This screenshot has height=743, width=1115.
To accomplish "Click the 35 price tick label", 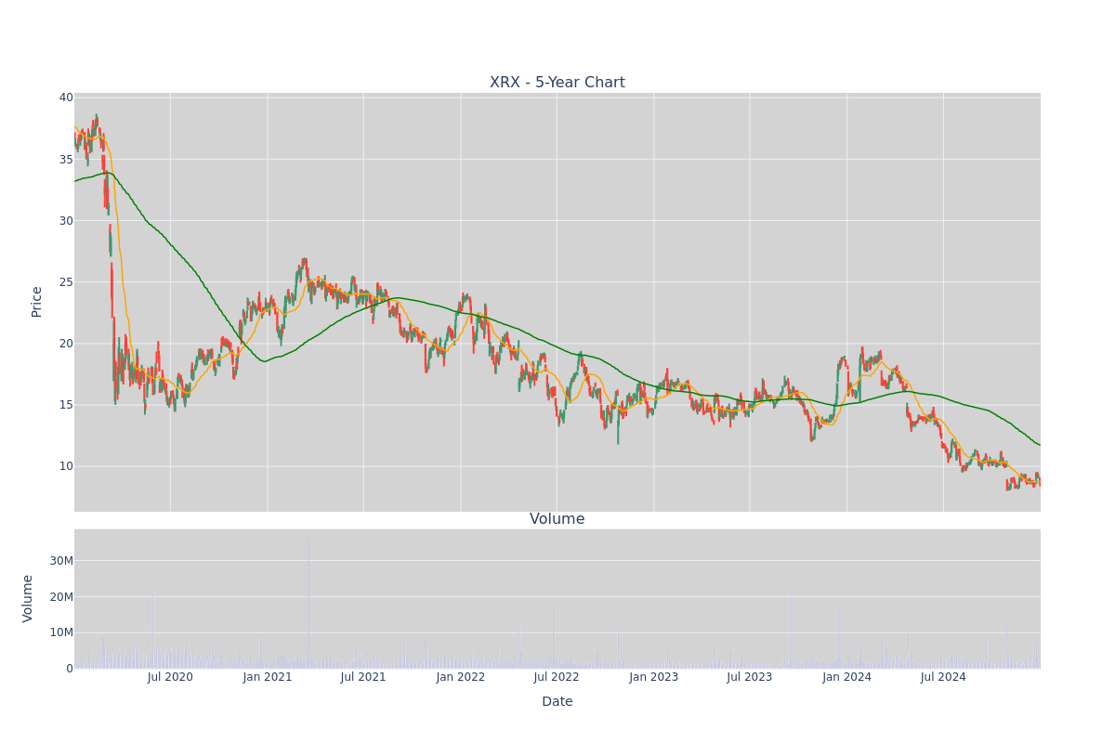I will [x=66, y=159].
